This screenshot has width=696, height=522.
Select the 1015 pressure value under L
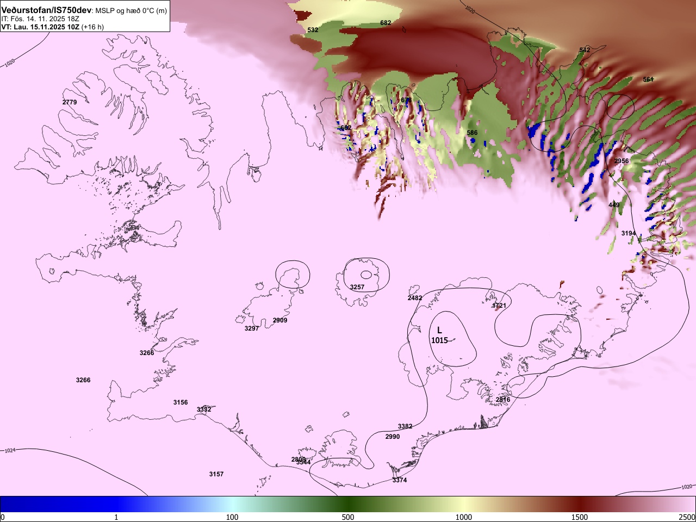tap(439, 340)
